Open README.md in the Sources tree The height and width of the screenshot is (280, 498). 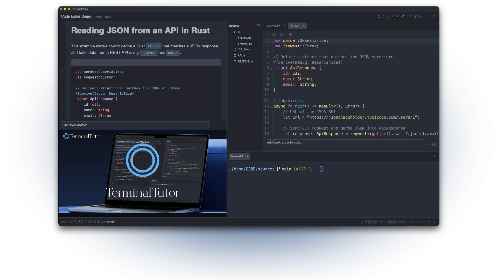[x=244, y=62]
